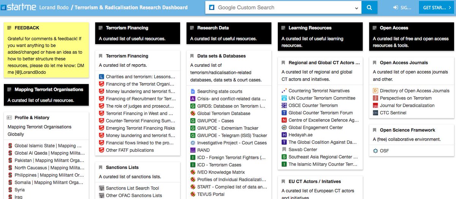This screenshot has width=456, height=199.
Task: Open The Islamic Military Counter Terr... link
Action: click(323, 164)
